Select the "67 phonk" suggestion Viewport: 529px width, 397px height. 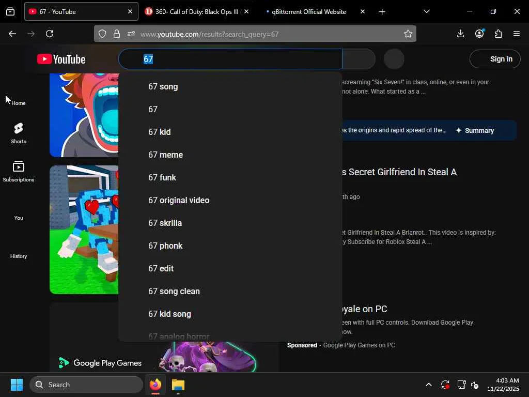click(230, 246)
